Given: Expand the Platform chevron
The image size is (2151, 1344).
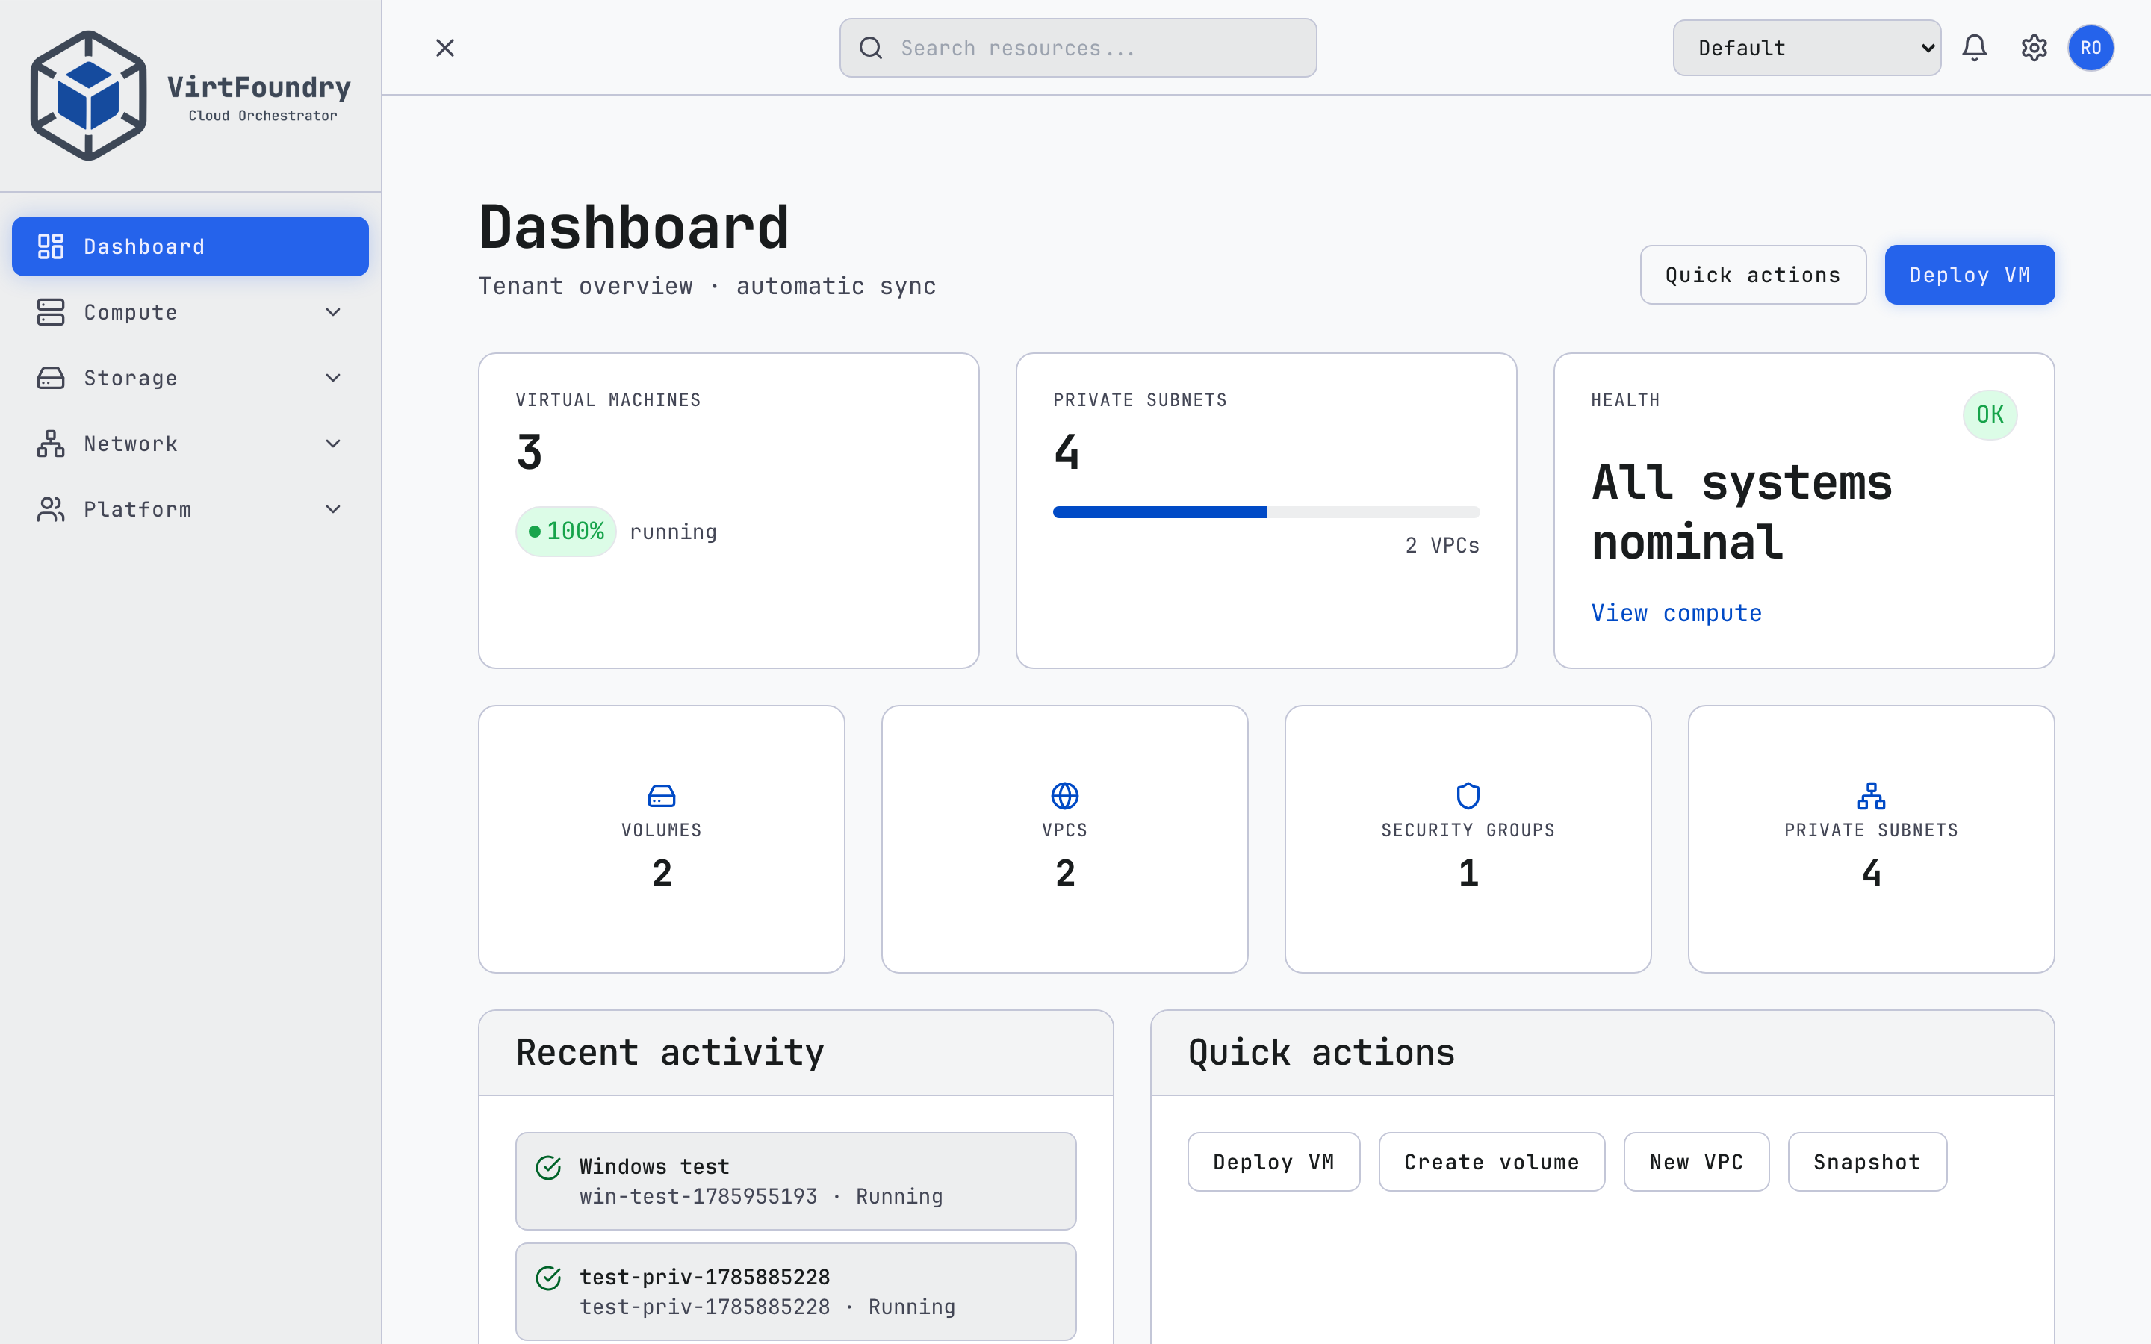Looking at the screenshot, I should pos(333,509).
